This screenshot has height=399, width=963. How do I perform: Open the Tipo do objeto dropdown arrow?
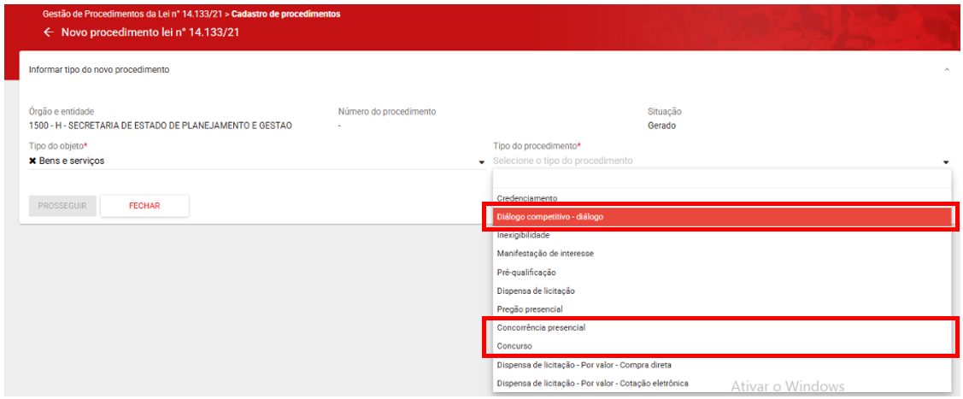482,162
